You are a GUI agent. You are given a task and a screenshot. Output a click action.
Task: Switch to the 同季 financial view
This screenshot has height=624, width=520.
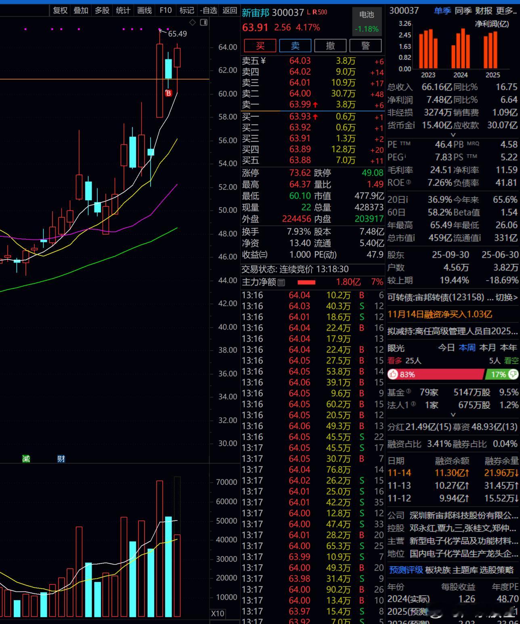[x=463, y=11]
